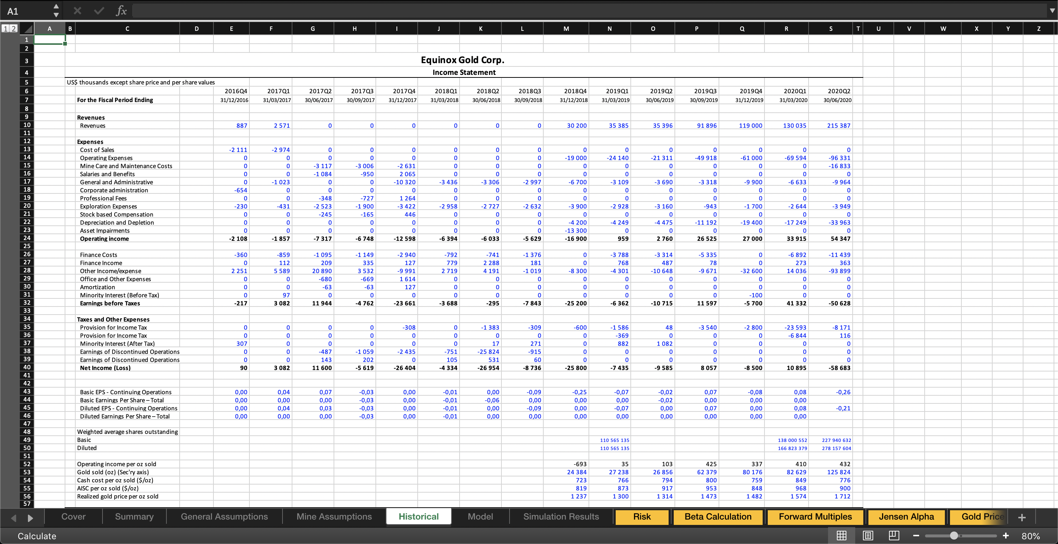Open the Name Box stepper arrows

pos(56,11)
